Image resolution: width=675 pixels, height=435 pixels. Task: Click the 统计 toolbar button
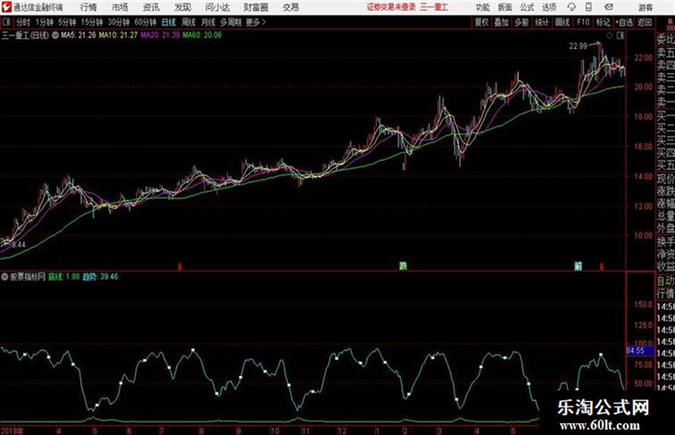(542, 22)
